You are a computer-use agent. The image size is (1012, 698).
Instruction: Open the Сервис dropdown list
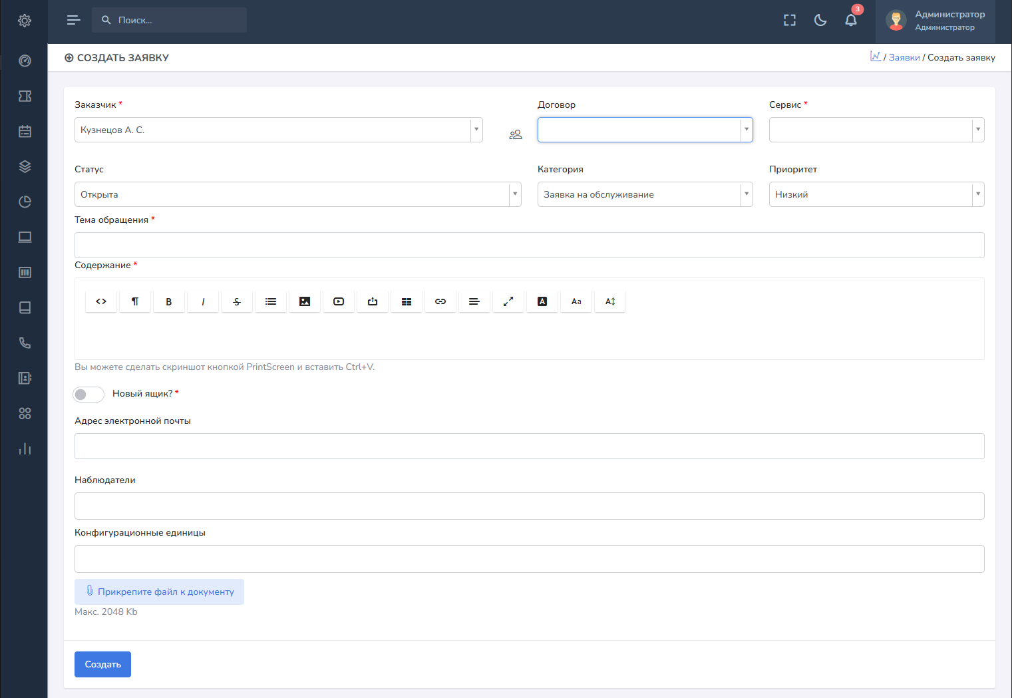pos(876,130)
